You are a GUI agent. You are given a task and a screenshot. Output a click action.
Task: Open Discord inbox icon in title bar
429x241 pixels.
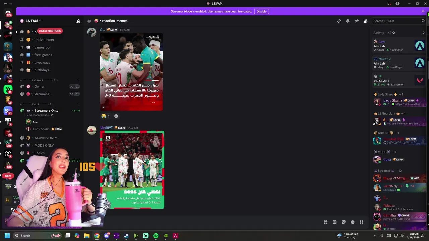pyautogui.click(x=389, y=4)
